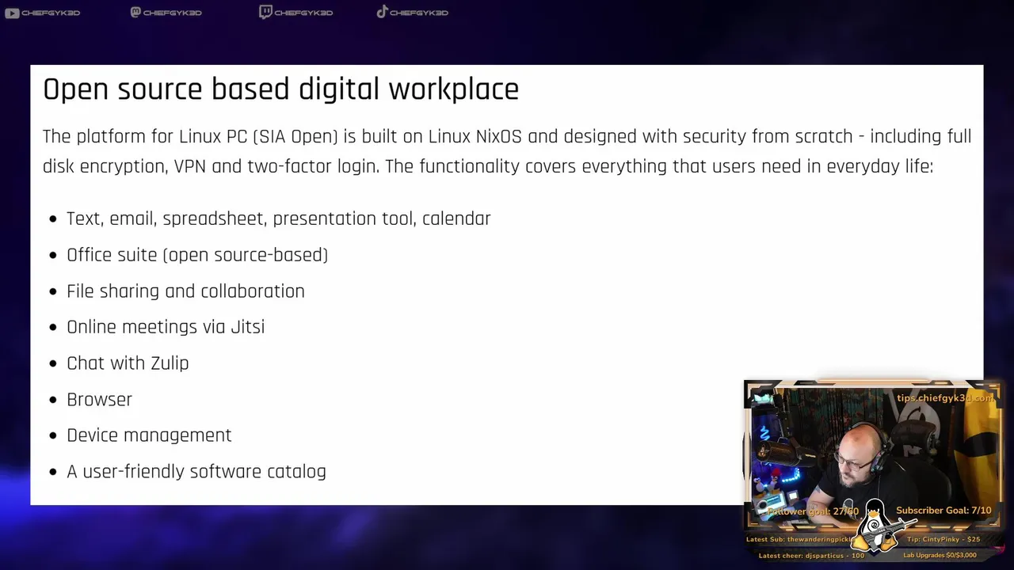Click the TikTok icon in the top bar

click(382, 12)
